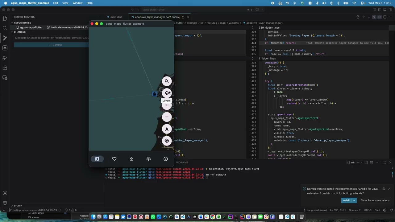Zoom in with the map plus button

click(x=167, y=105)
